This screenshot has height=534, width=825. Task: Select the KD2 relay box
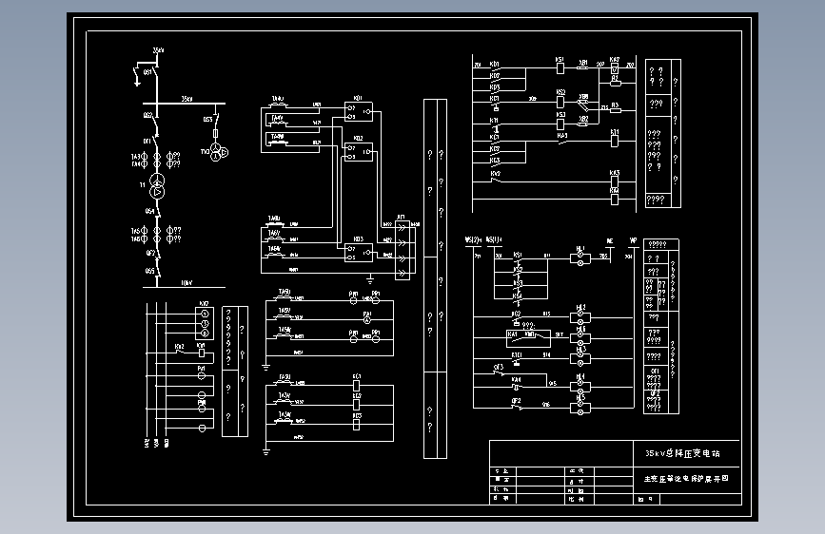[x=359, y=152]
